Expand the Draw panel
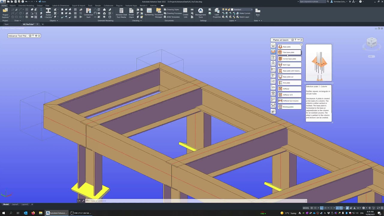384x216 pixels. point(18,21)
